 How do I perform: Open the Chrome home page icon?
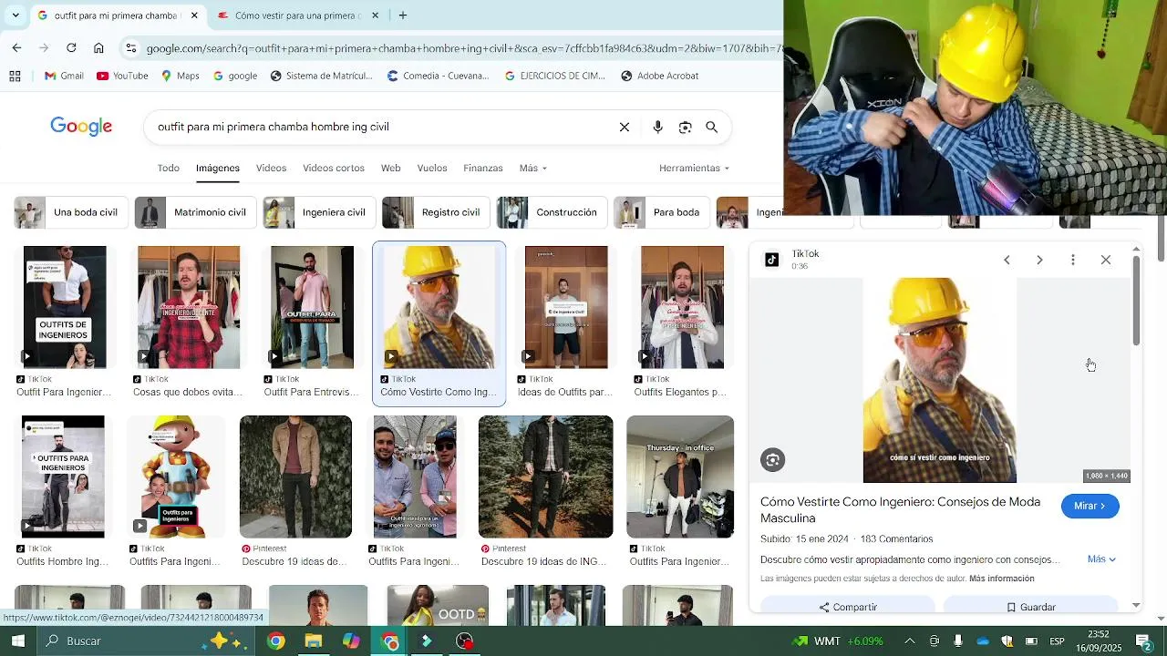[x=98, y=47]
